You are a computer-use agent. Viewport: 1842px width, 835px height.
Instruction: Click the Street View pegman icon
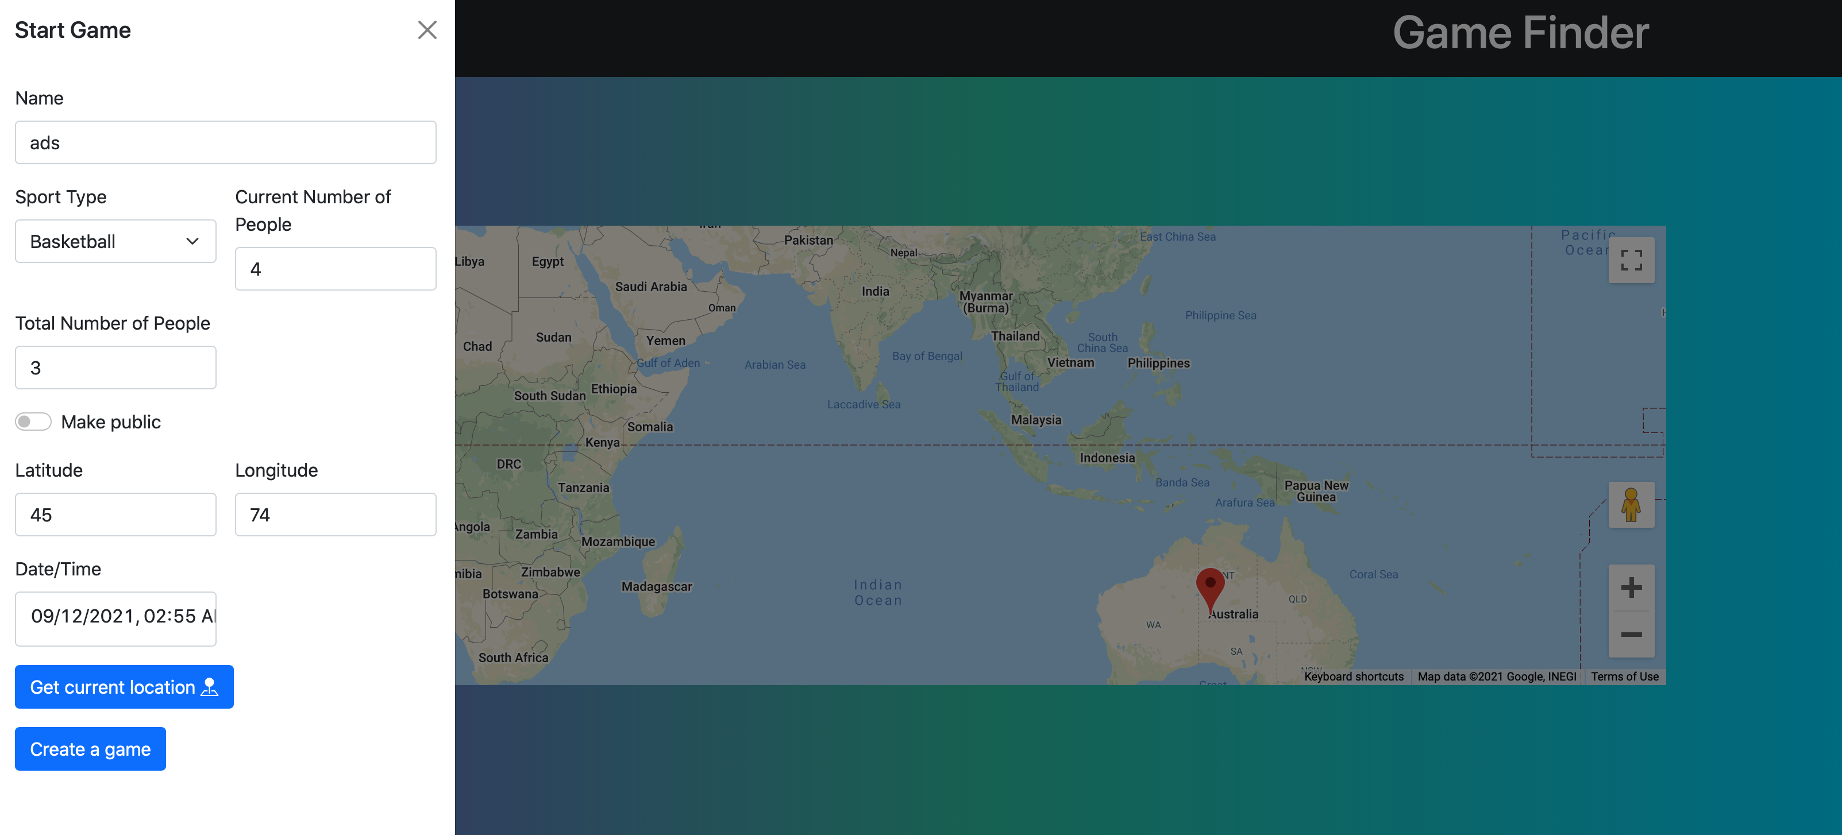tap(1631, 505)
